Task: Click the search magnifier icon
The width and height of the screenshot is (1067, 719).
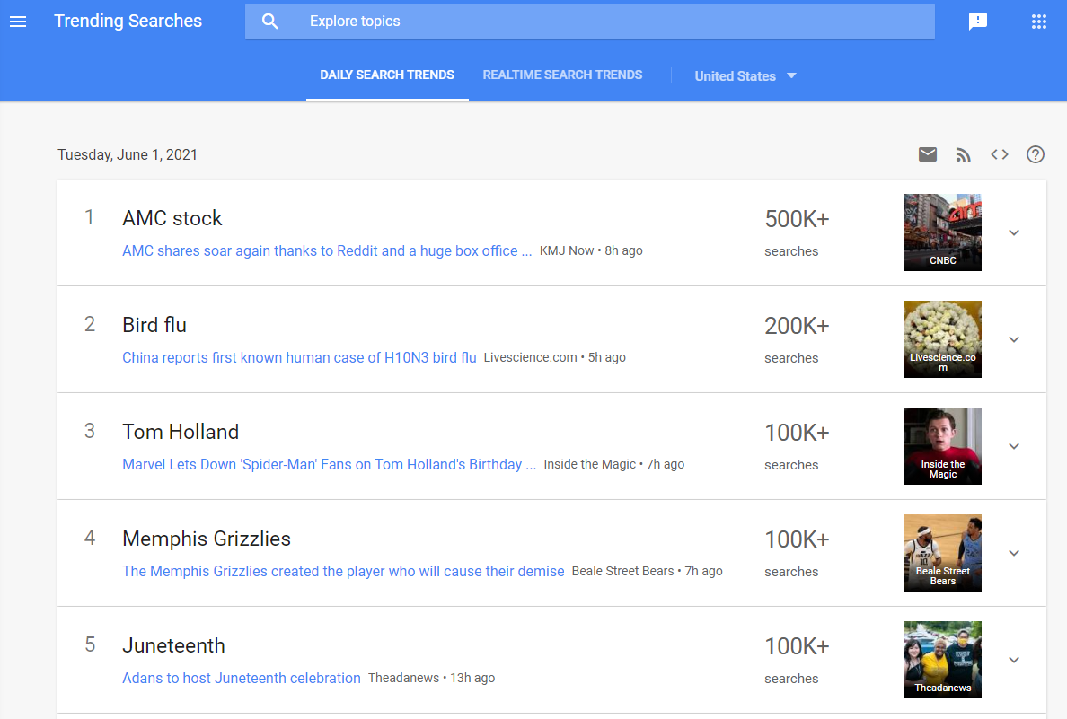Action: click(270, 21)
